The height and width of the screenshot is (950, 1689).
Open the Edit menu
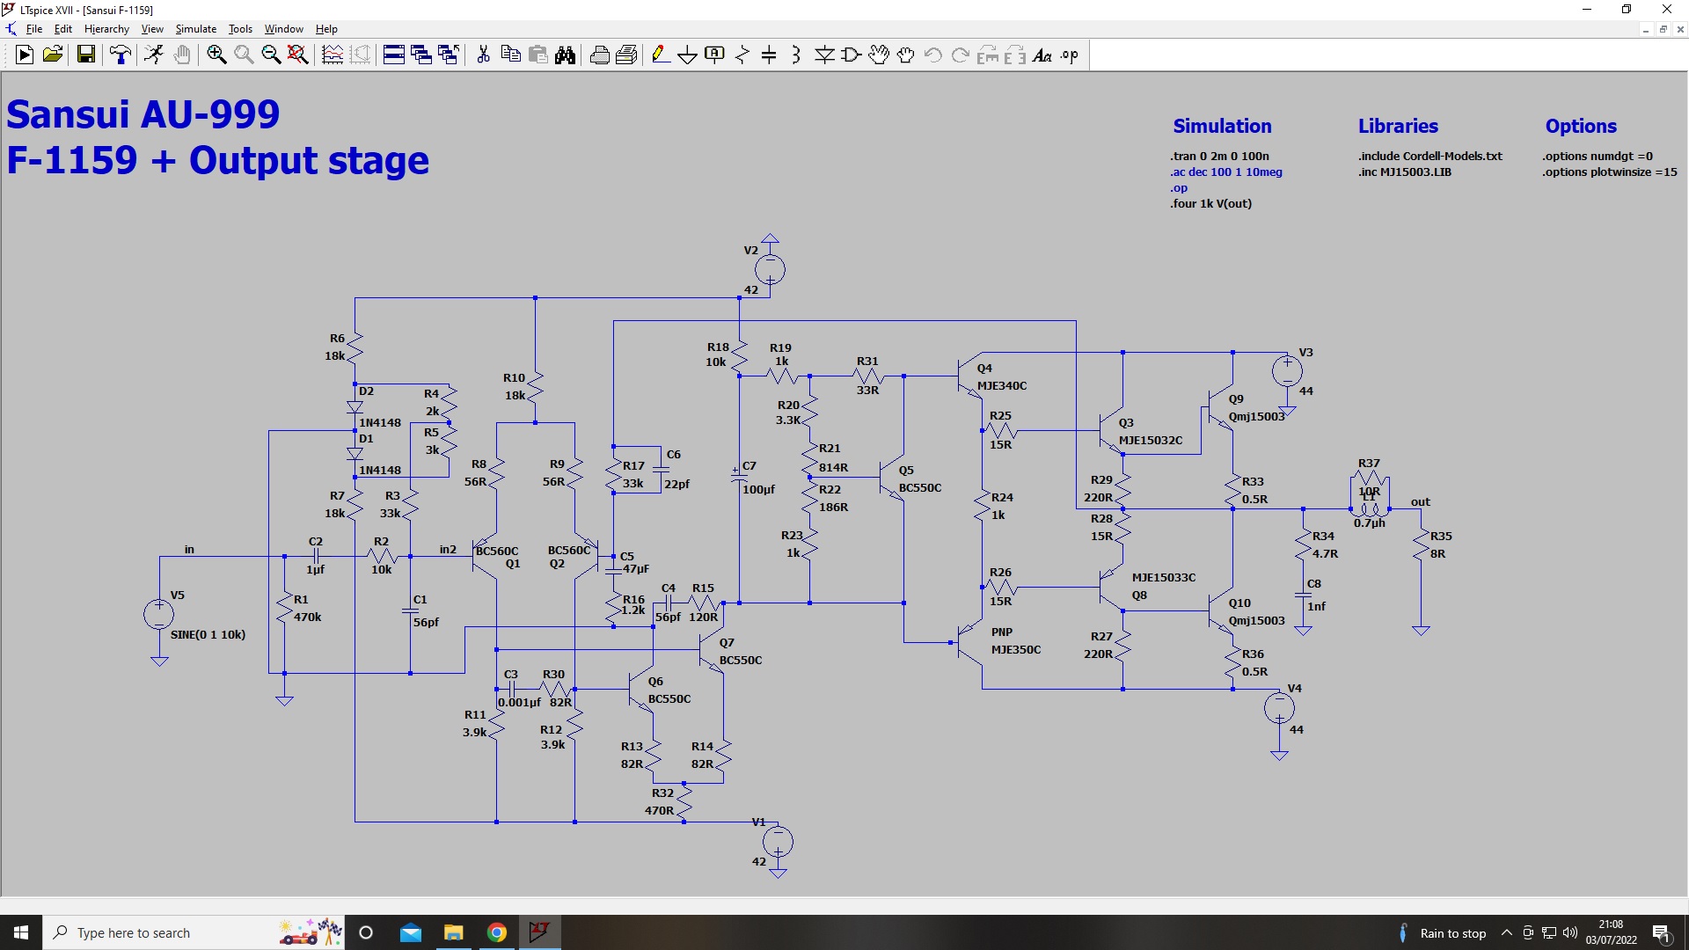coord(63,29)
